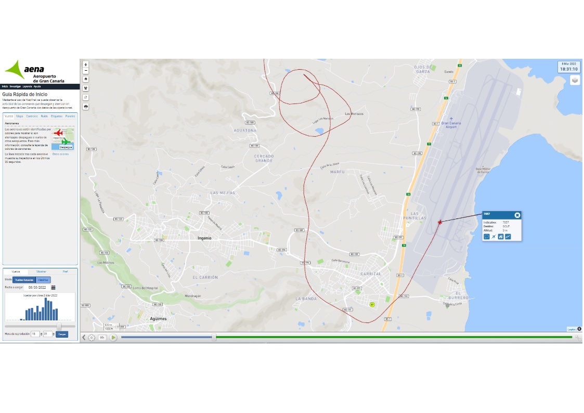Open the Leyenda menu item
The width and height of the screenshot is (584, 413).
[27, 86]
